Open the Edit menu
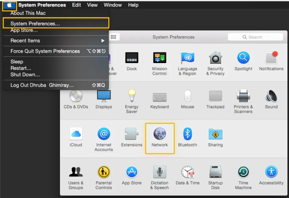The width and height of the screenshot is (289, 198). [77, 5]
